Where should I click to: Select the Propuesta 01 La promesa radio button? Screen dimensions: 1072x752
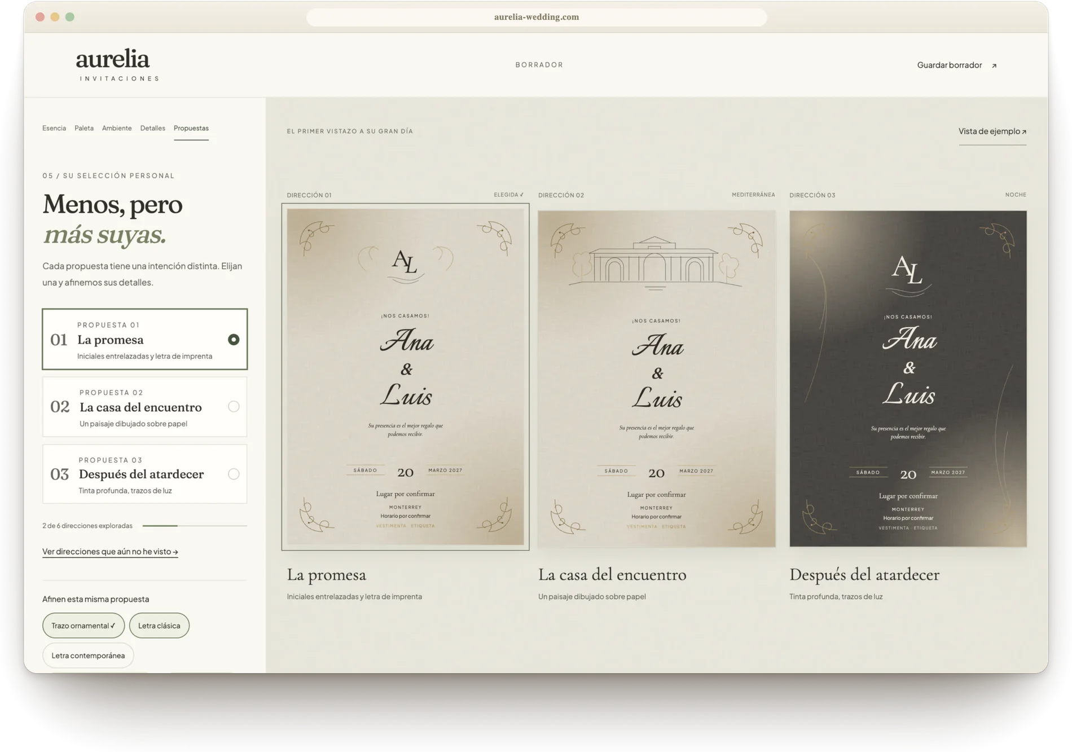[x=234, y=340]
